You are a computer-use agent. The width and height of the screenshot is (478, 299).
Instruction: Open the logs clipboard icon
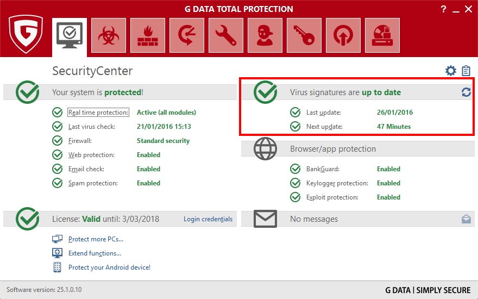click(466, 71)
